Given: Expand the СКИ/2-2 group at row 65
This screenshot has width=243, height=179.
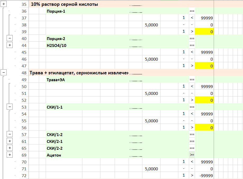Looking at the screenshot, I should click(10, 148).
